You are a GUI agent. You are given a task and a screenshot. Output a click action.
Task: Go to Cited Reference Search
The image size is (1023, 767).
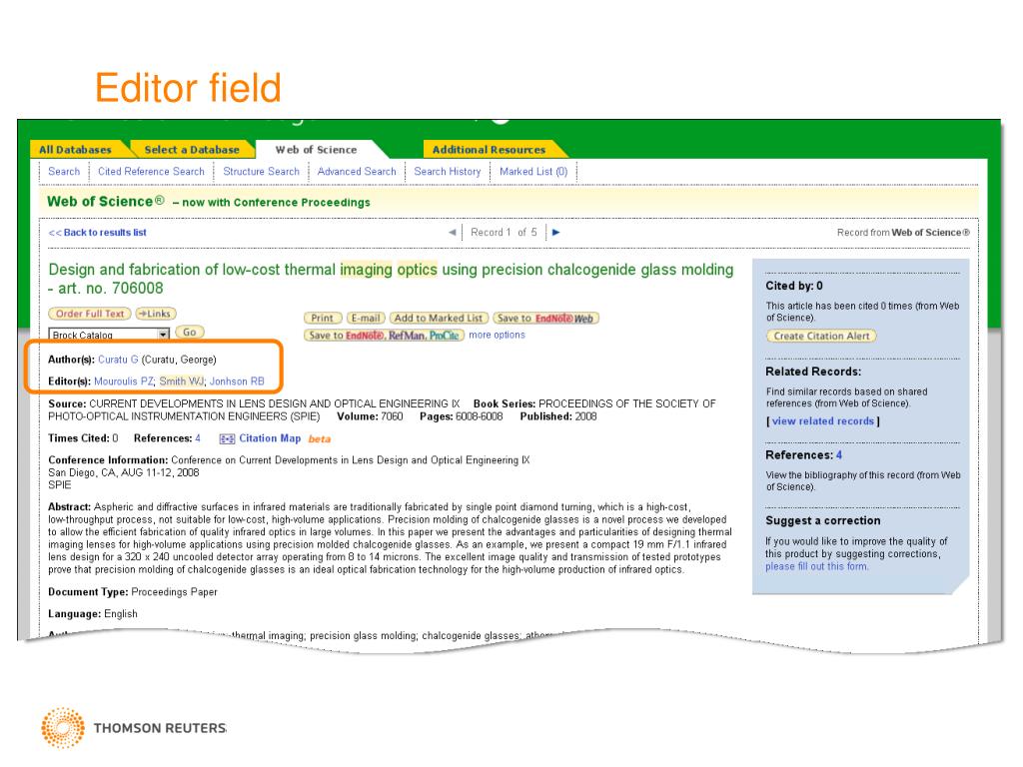[x=151, y=172]
